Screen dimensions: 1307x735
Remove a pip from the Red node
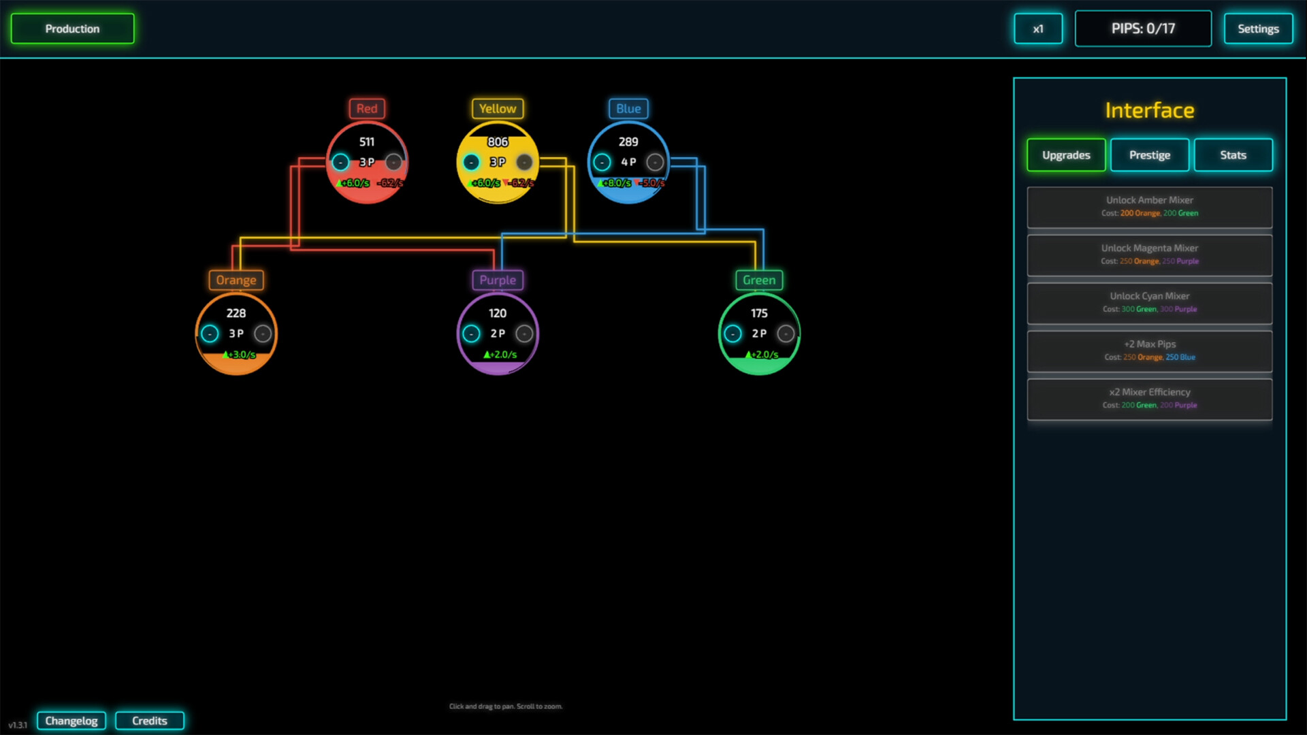pos(341,162)
